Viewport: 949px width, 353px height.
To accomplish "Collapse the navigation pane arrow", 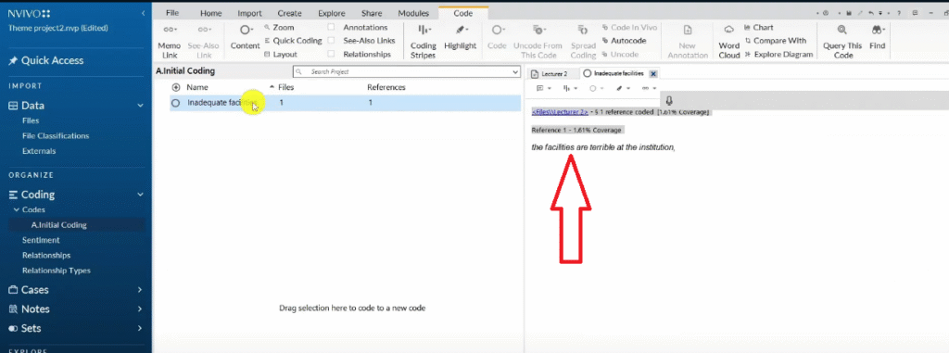I will (x=143, y=13).
